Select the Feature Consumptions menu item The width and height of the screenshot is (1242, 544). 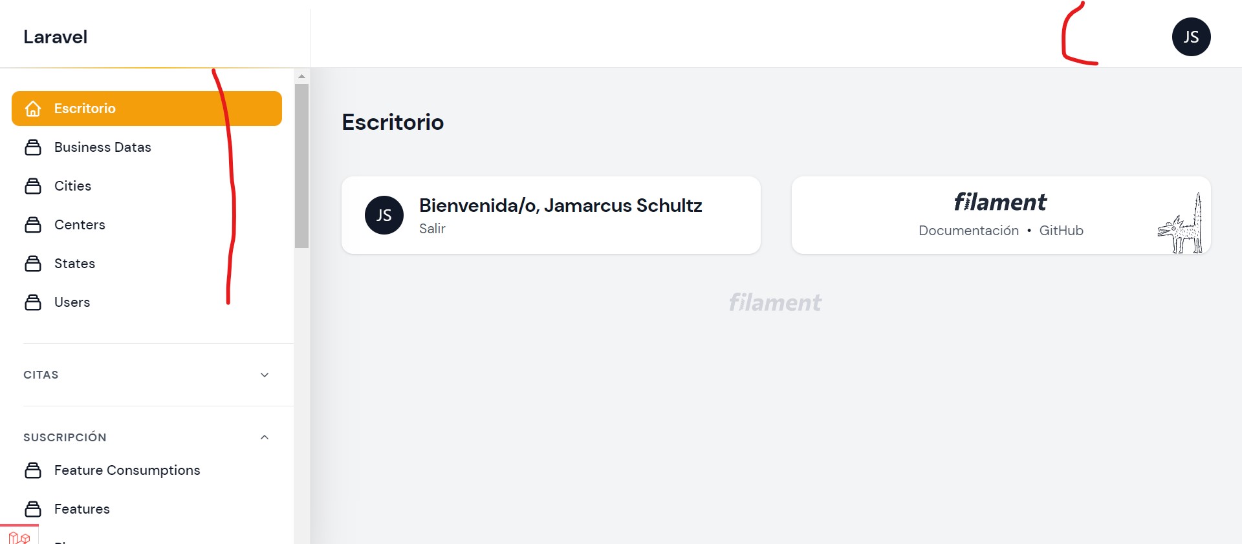[x=127, y=470]
